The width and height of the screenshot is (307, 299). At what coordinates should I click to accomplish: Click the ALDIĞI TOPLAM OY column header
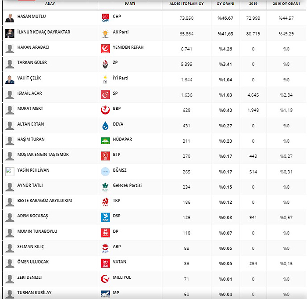pyautogui.click(x=186, y=4)
